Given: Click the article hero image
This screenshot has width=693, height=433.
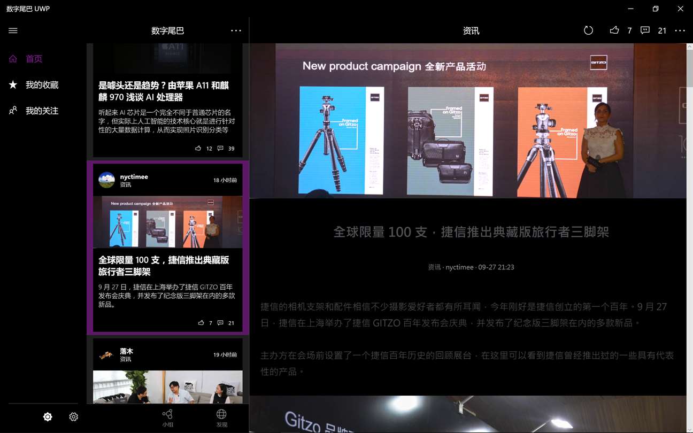Looking at the screenshot, I should tap(467, 121).
